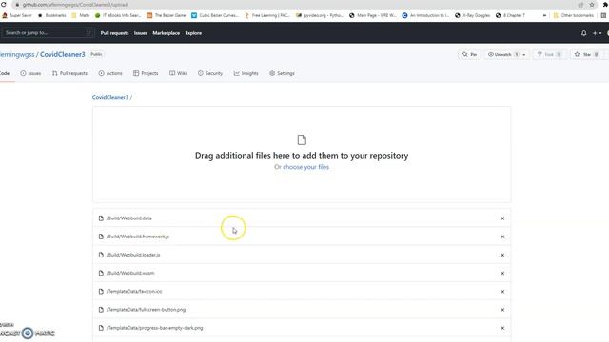
Task: Open the Cubic Bezier Curves bookmark
Action: 215,15
